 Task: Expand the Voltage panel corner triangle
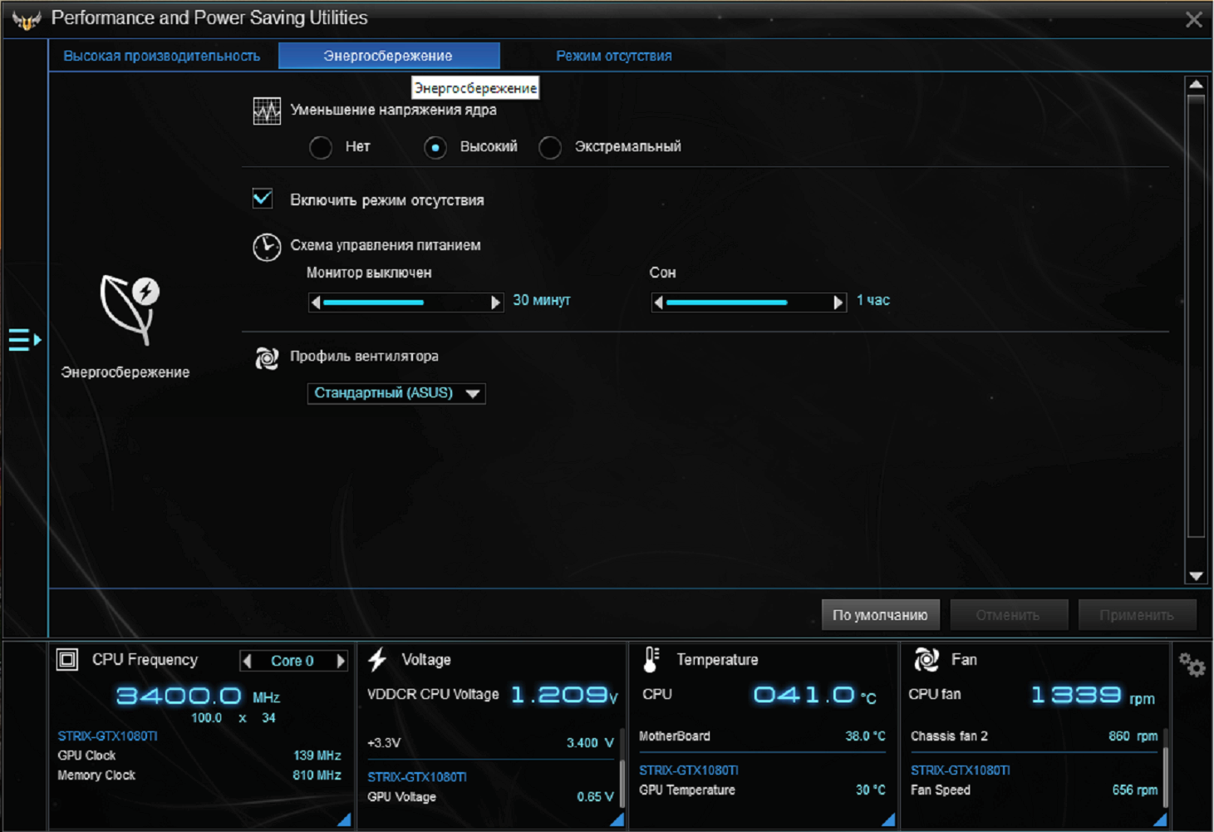tap(617, 820)
